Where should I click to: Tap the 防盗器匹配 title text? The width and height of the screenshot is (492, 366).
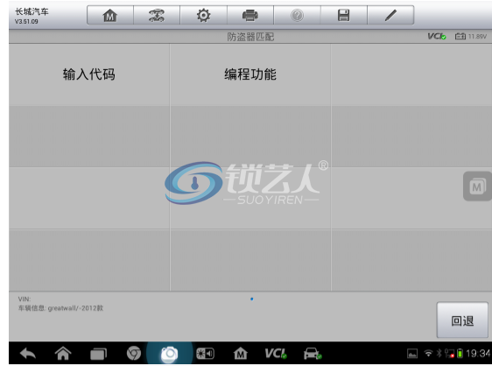[250, 37]
